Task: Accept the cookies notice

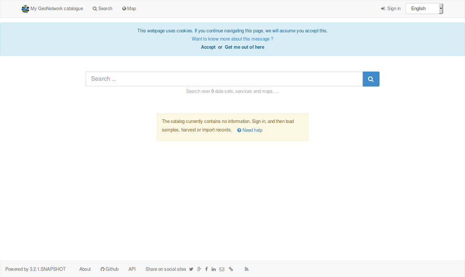Action: (208, 47)
